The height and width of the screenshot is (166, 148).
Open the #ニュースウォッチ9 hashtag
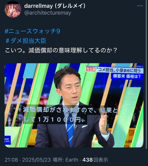(33, 31)
